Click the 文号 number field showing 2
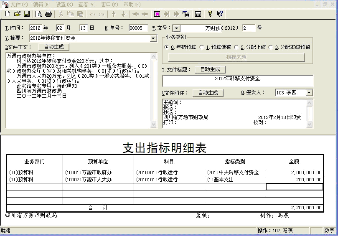 click(x=249, y=28)
